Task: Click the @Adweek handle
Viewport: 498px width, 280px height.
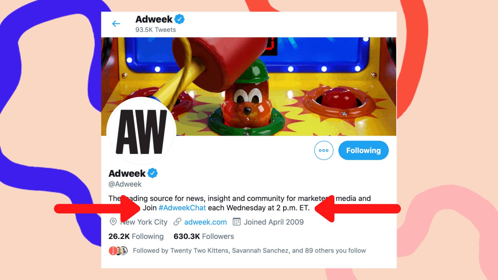Action: click(x=125, y=184)
